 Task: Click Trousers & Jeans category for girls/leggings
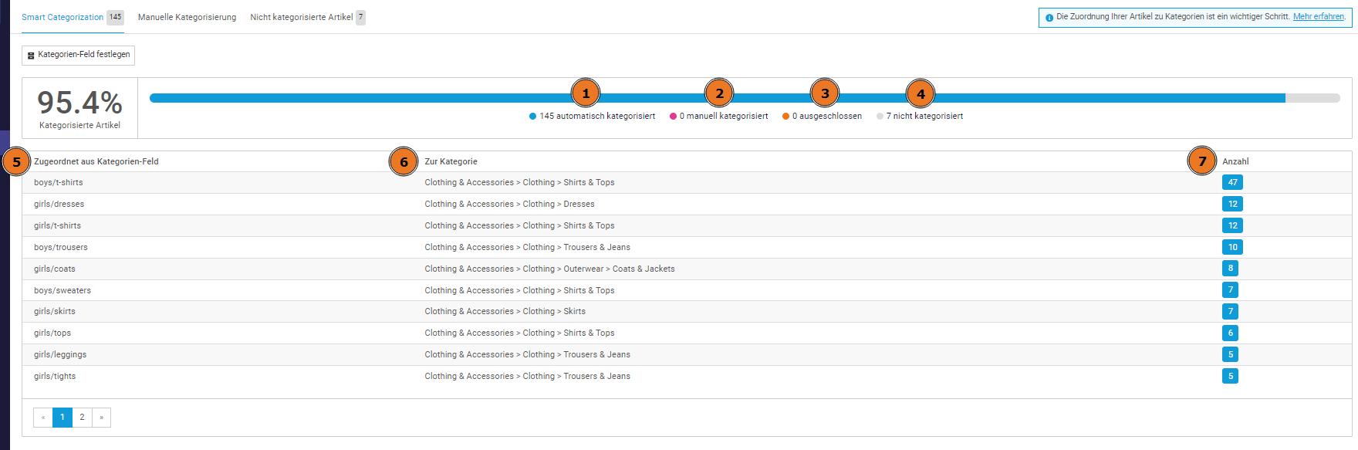[527, 355]
